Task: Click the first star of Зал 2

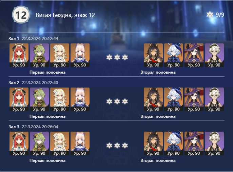Action: coord(109,101)
